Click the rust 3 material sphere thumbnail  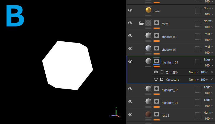pos(148,114)
